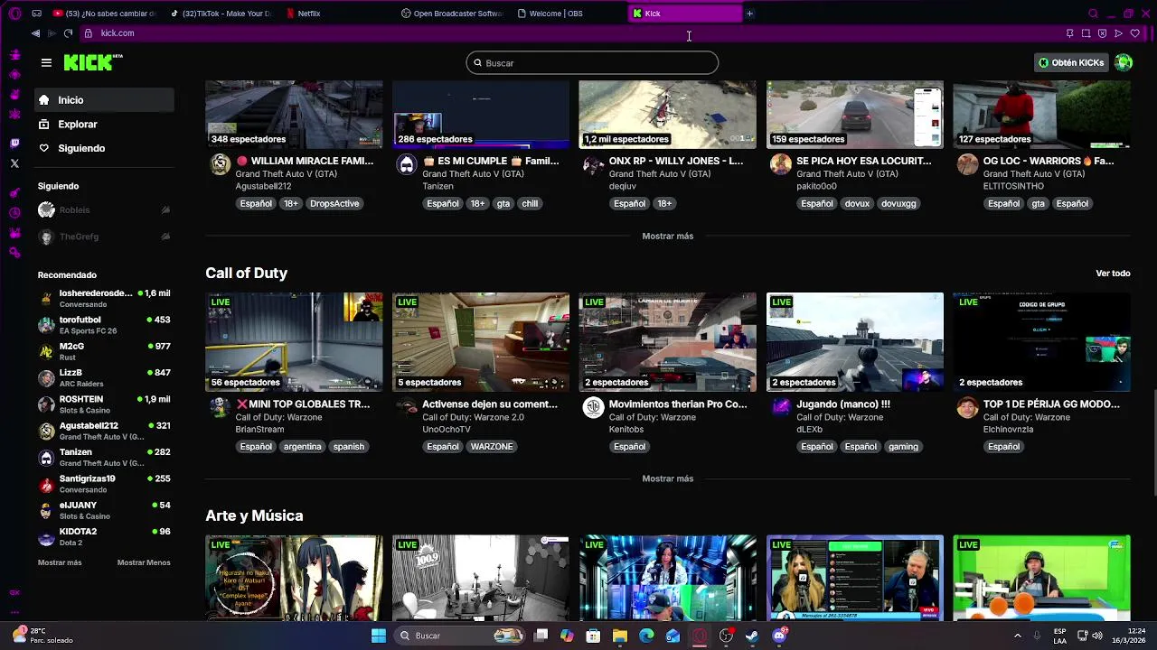Open recommended channel ROSHTEIN
1157x650 pixels.
[x=104, y=404]
